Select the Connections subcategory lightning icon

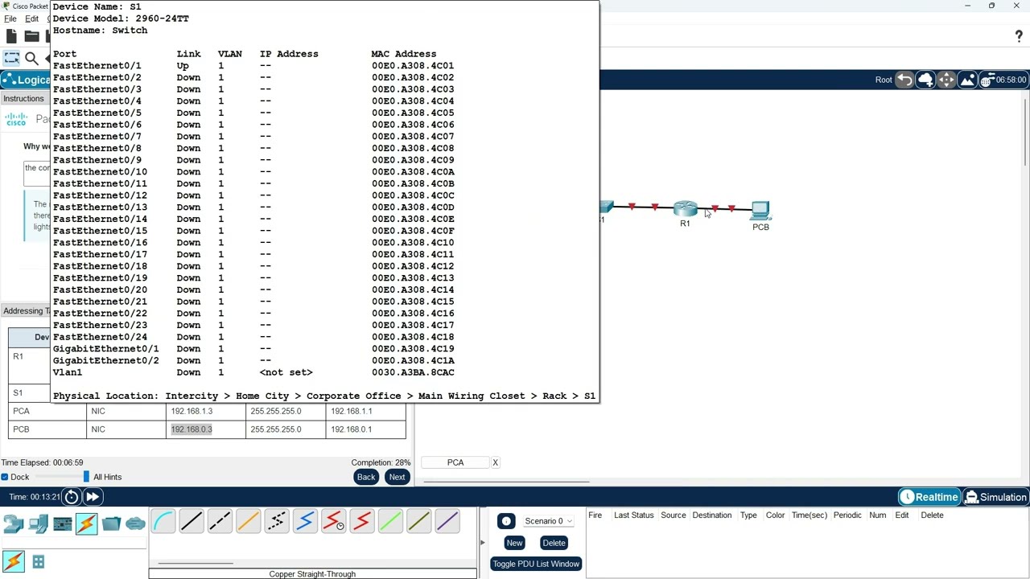tap(14, 561)
